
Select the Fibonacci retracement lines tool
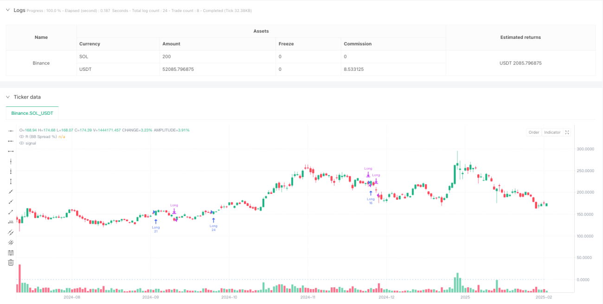(x=11, y=253)
